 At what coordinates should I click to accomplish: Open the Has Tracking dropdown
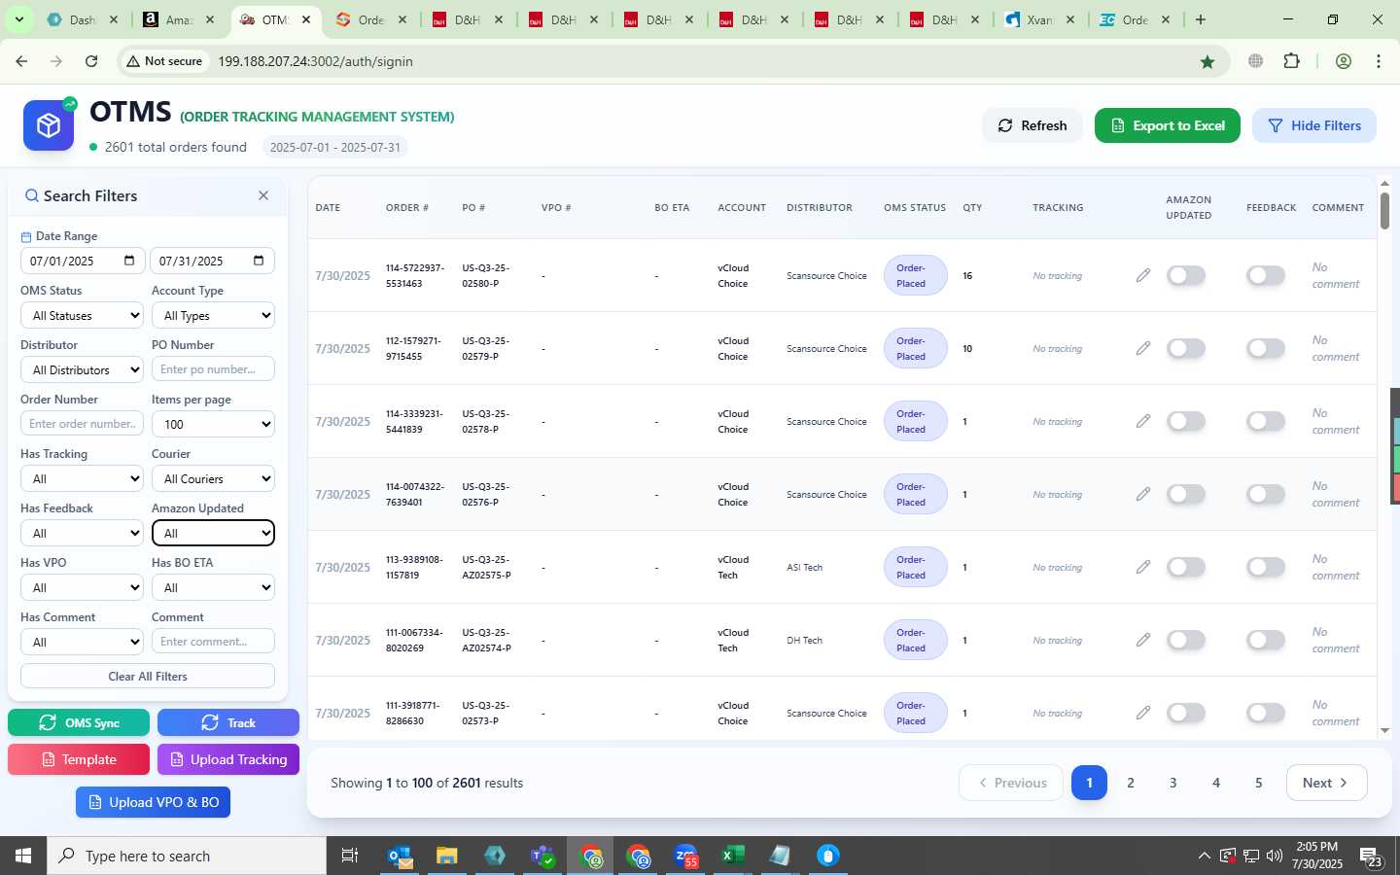pos(83,478)
